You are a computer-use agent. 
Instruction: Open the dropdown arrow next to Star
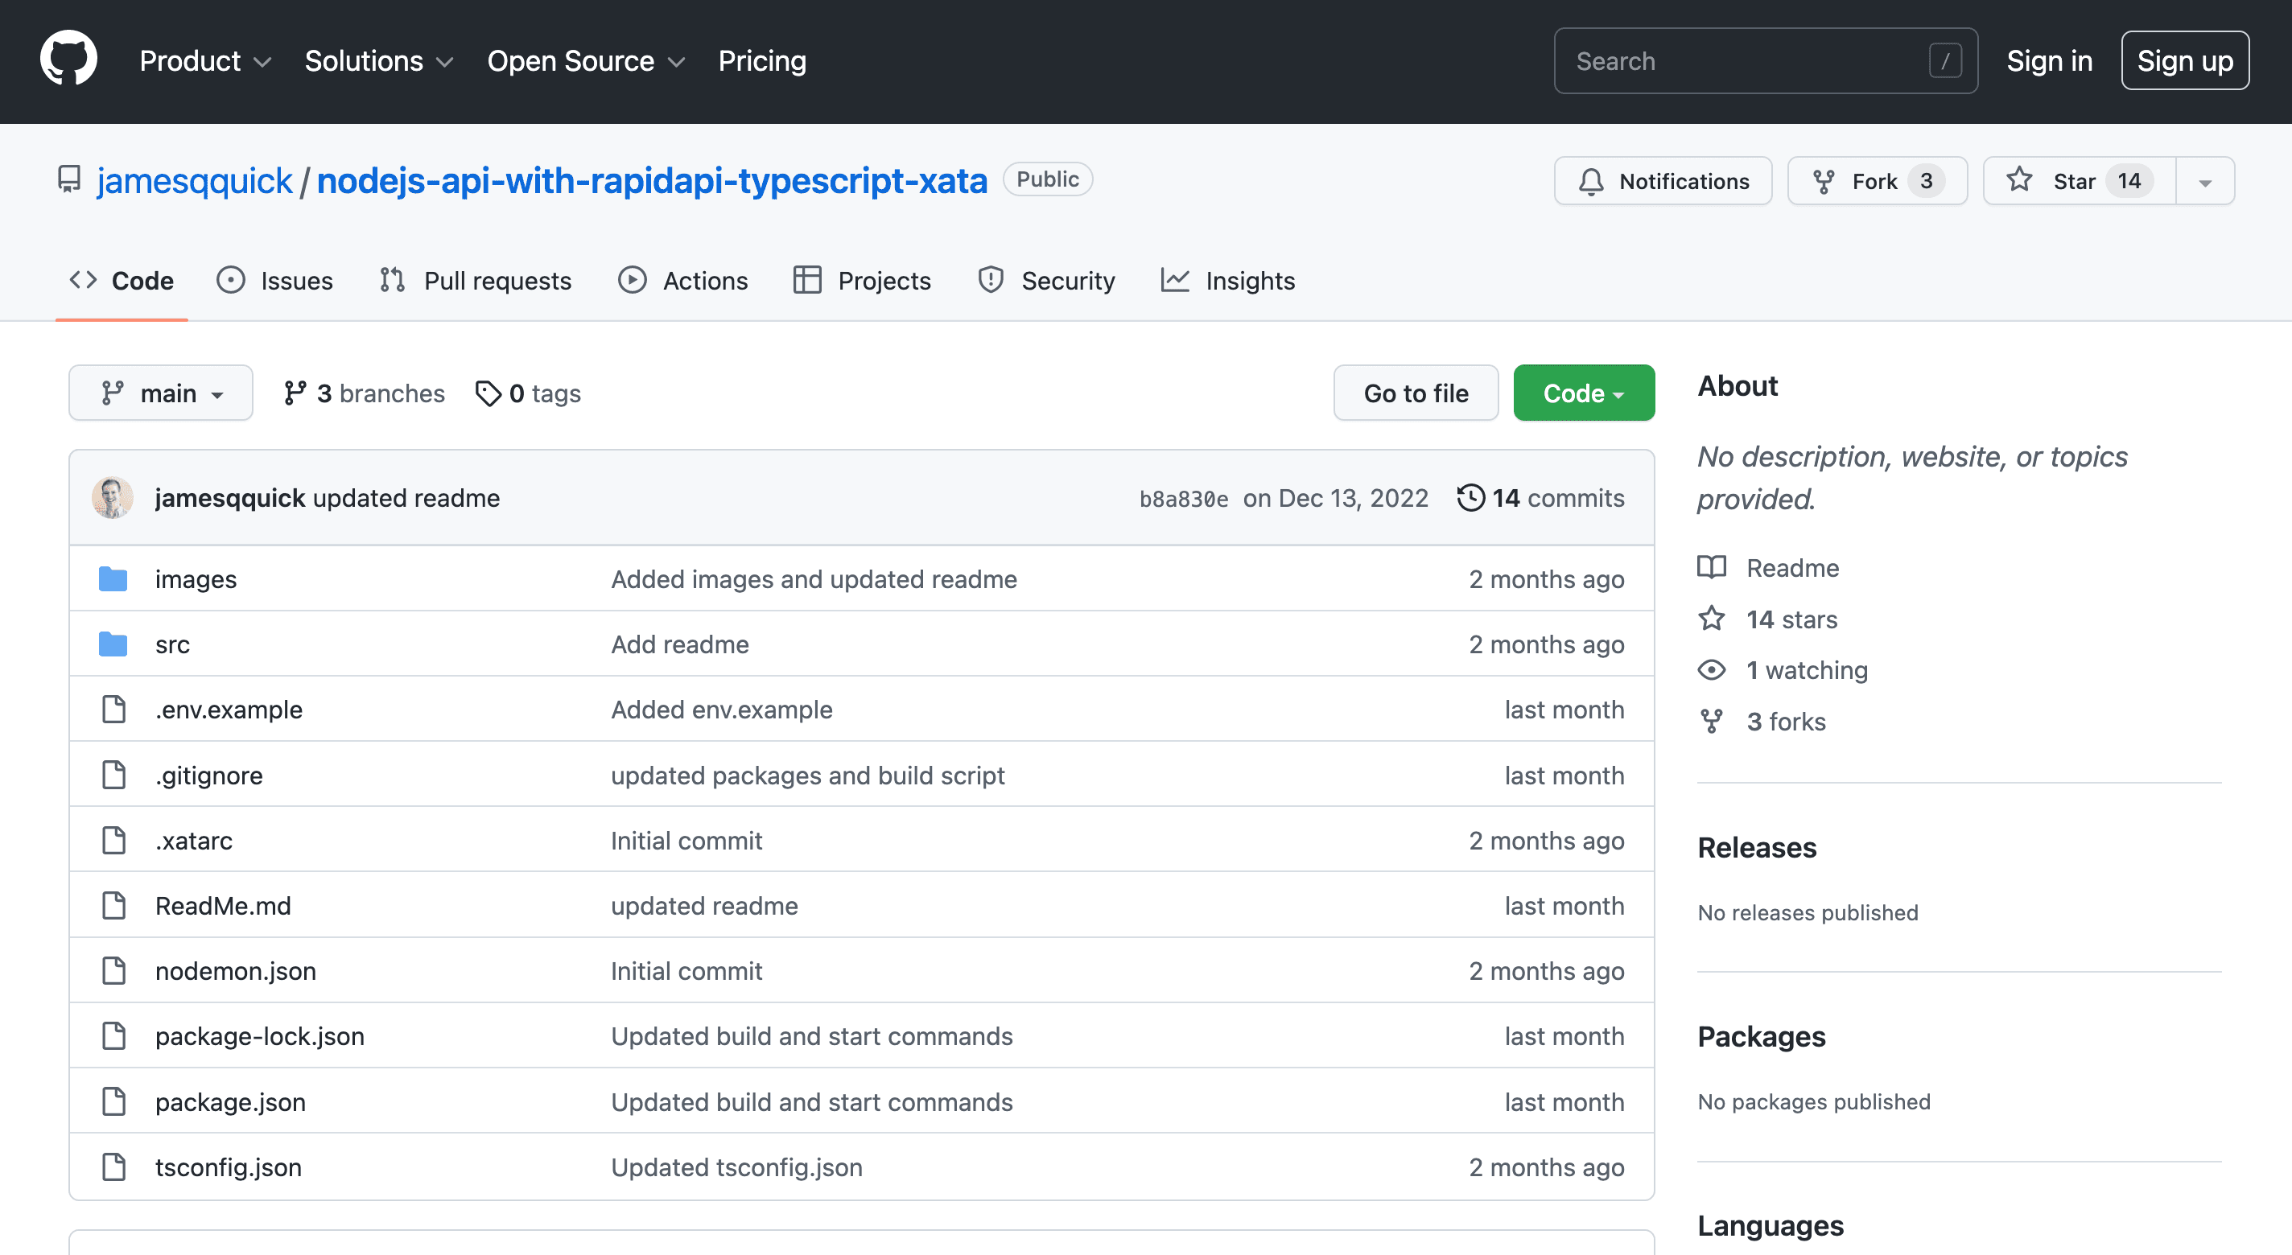pyautogui.click(x=2205, y=182)
